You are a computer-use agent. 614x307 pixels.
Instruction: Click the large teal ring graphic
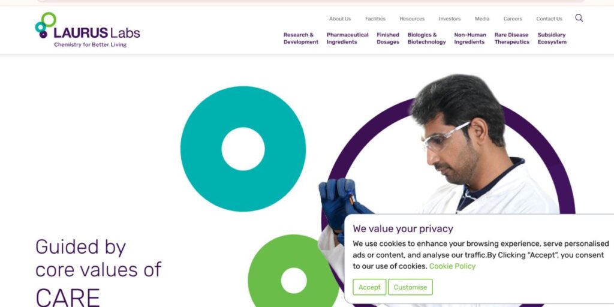click(243, 149)
